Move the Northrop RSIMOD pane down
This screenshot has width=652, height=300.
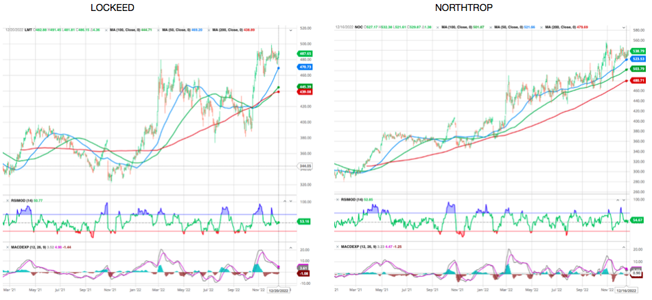coord(623,200)
